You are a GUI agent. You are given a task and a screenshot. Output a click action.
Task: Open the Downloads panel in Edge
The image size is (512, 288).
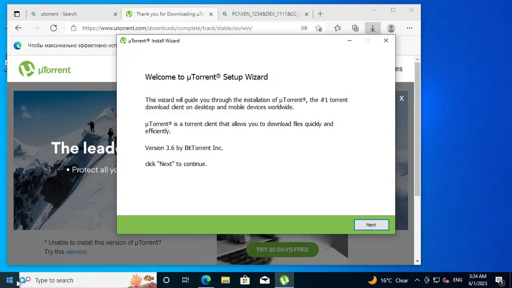[x=373, y=28]
